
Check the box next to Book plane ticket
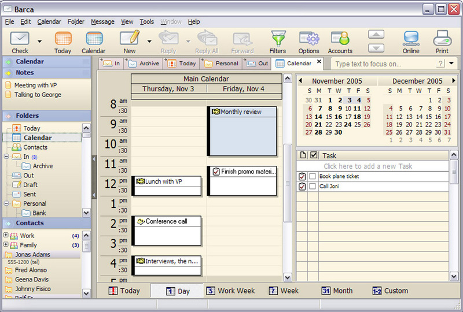tap(313, 176)
